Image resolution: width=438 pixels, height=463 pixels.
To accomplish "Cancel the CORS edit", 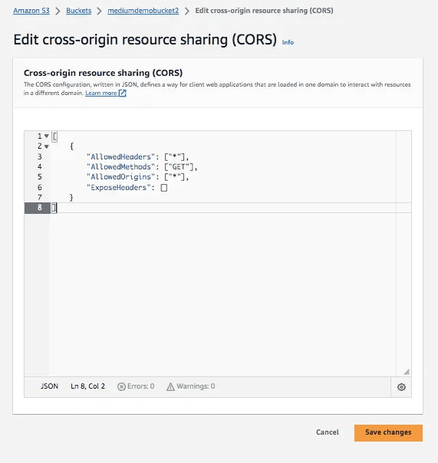I will (328, 432).
